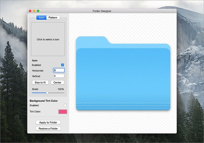Viewport: 204px width, 143px height.
Task: Click the Size to fit button
Action: (40, 83)
